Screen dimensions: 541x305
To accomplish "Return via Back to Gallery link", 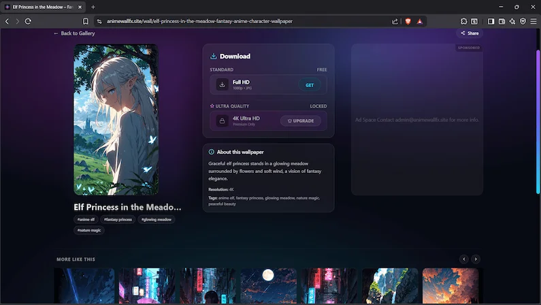I will click(x=74, y=33).
